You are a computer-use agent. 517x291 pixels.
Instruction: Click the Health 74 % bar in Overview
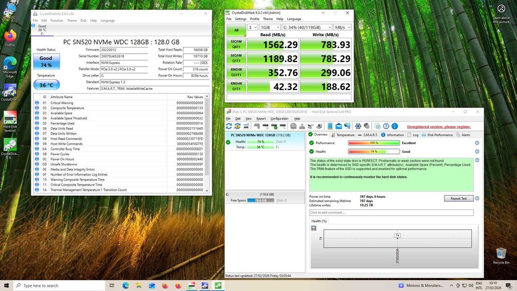click(374, 151)
